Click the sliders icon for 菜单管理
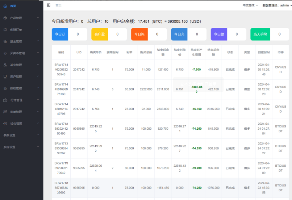The width and height of the screenshot is (292, 200). (5, 112)
